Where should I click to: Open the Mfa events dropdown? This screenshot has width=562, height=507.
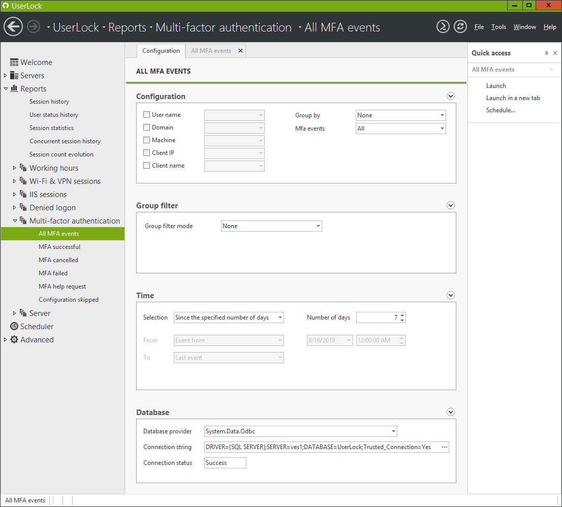click(x=401, y=129)
